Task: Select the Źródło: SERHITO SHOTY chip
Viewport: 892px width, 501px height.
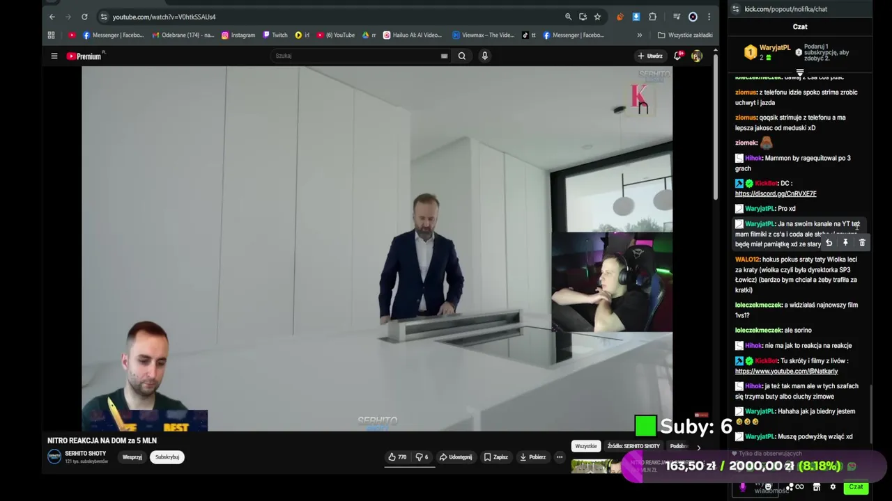Action: point(633,446)
